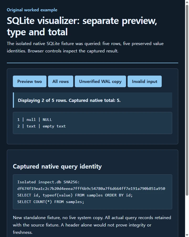
Task: Select the Unverified WAL copy button
Action: coord(100,81)
